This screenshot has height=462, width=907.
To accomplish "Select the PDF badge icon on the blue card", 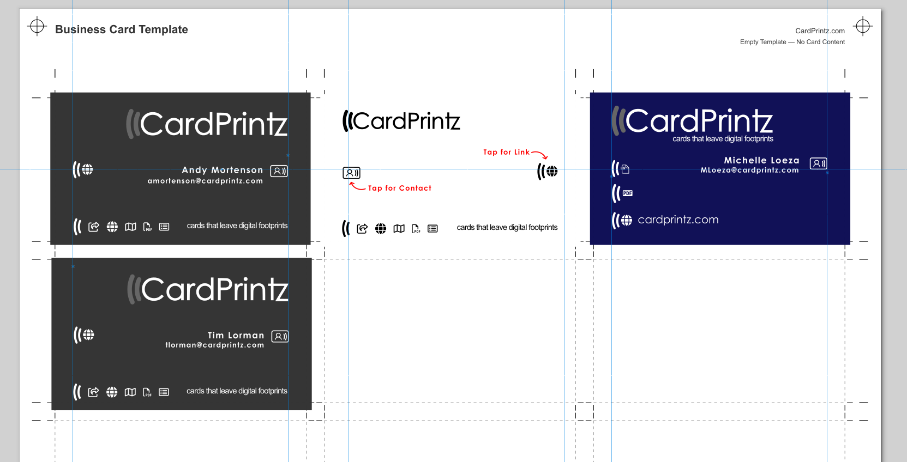I will (628, 193).
